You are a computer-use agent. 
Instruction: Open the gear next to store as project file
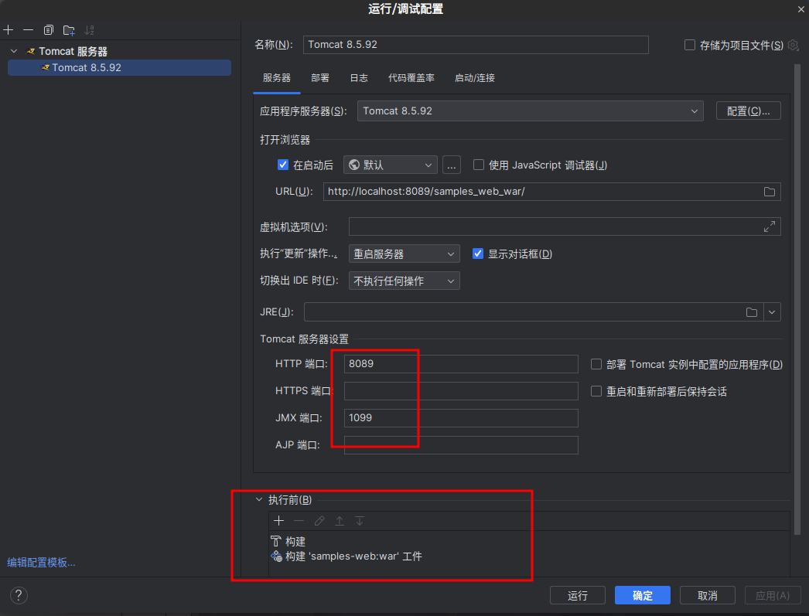(x=794, y=46)
